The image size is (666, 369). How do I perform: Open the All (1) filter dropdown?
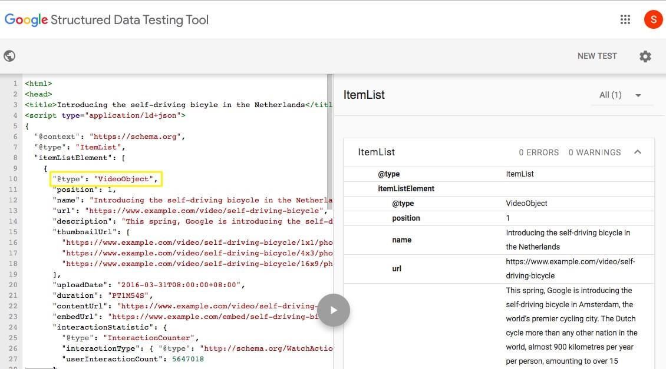coord(621,95)
